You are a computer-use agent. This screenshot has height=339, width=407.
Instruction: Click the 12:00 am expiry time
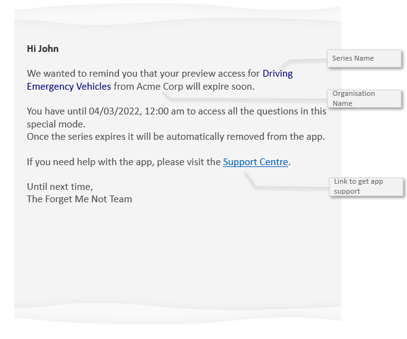coord(165,111)
